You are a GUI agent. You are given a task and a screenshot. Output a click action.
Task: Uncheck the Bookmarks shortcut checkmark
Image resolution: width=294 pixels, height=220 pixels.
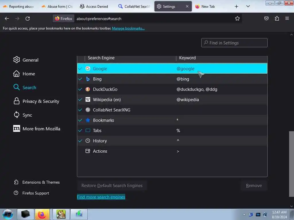[x=80, y=120]
